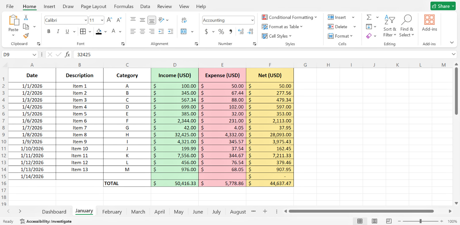Viewport: 460px width, 225px height.
Task: Switch to the Formulas ribbon tab
Action: pyautogui.click(x=124, y=6)
